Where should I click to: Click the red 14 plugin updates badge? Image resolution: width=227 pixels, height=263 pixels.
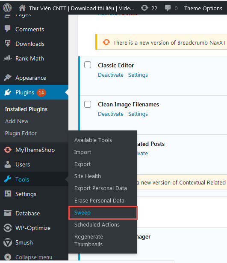pos(41,92)
